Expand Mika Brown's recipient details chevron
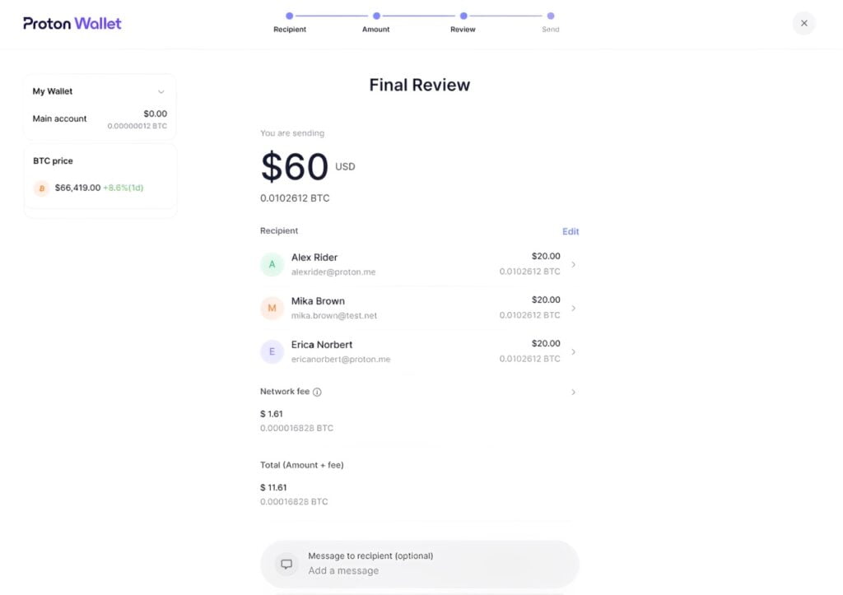This screenshot has height=595, width=843. click(x=573, y=308)
